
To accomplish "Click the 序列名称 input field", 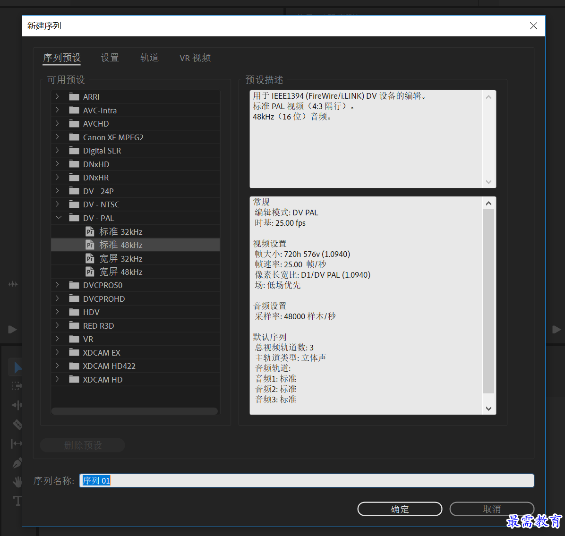I will coord(306,481).
